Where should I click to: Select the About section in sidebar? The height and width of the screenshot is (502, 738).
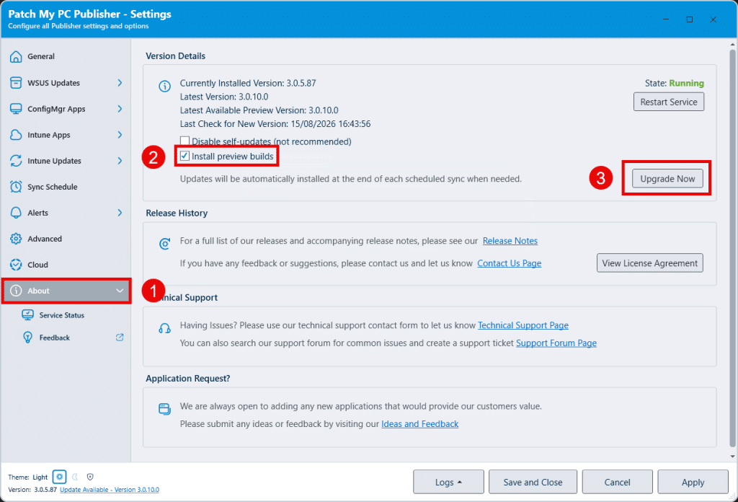(x=66, y=291)
